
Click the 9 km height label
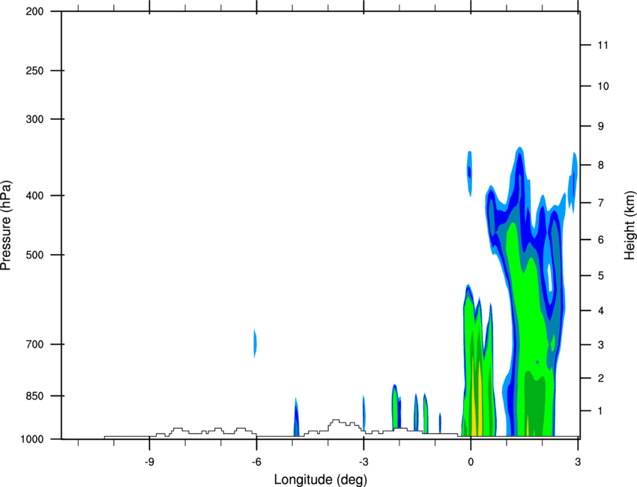point(601,127)
